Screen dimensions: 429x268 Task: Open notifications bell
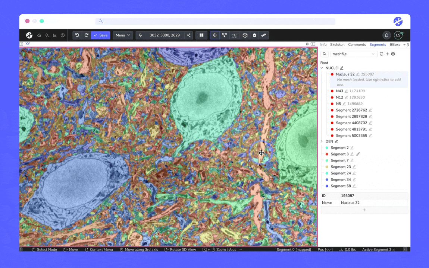(386, 35)
